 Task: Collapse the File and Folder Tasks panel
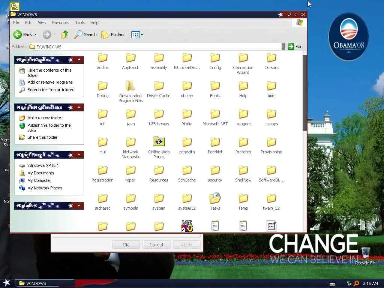[x=79, y=107]
